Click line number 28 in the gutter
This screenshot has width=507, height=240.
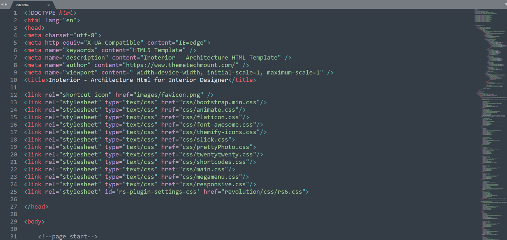coord(14,214)
